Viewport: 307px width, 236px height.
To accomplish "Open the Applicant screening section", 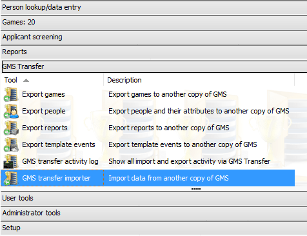I will (x=153, y=37).
